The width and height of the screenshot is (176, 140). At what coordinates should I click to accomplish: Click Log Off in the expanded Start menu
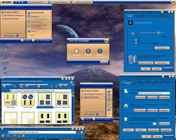tap(26, 40)
